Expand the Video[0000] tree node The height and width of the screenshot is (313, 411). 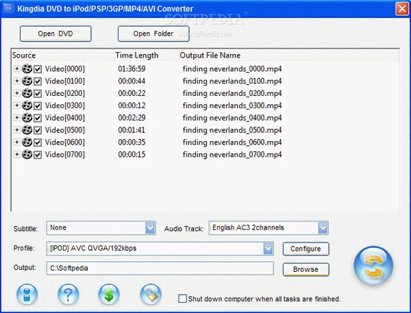[16, 68]
